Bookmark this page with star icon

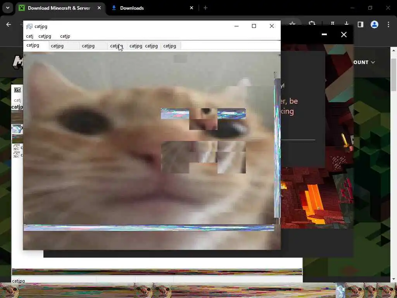(x=292, y=24)
